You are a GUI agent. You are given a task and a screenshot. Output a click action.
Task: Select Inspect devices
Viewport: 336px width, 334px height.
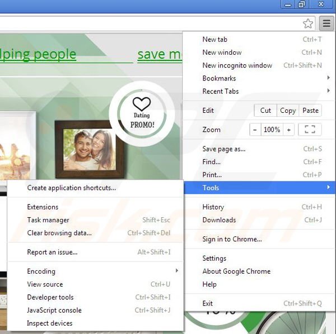pos(95,323)
